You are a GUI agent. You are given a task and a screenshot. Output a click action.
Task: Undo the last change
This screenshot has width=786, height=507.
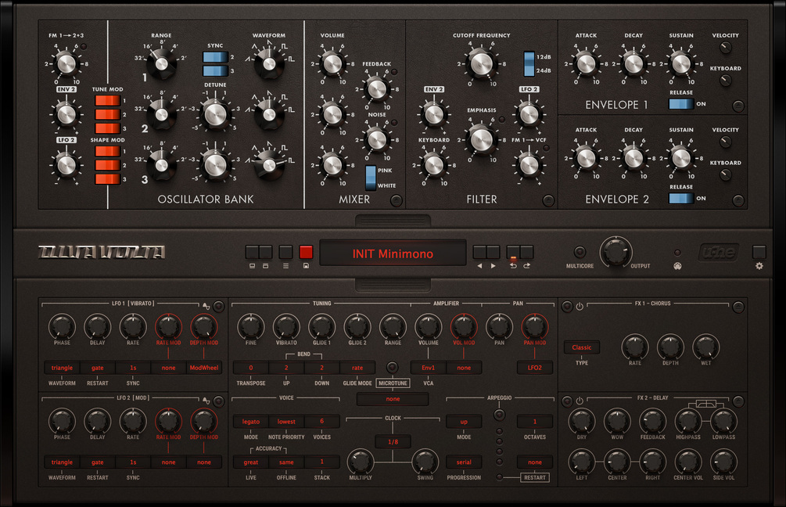point(513,252)
